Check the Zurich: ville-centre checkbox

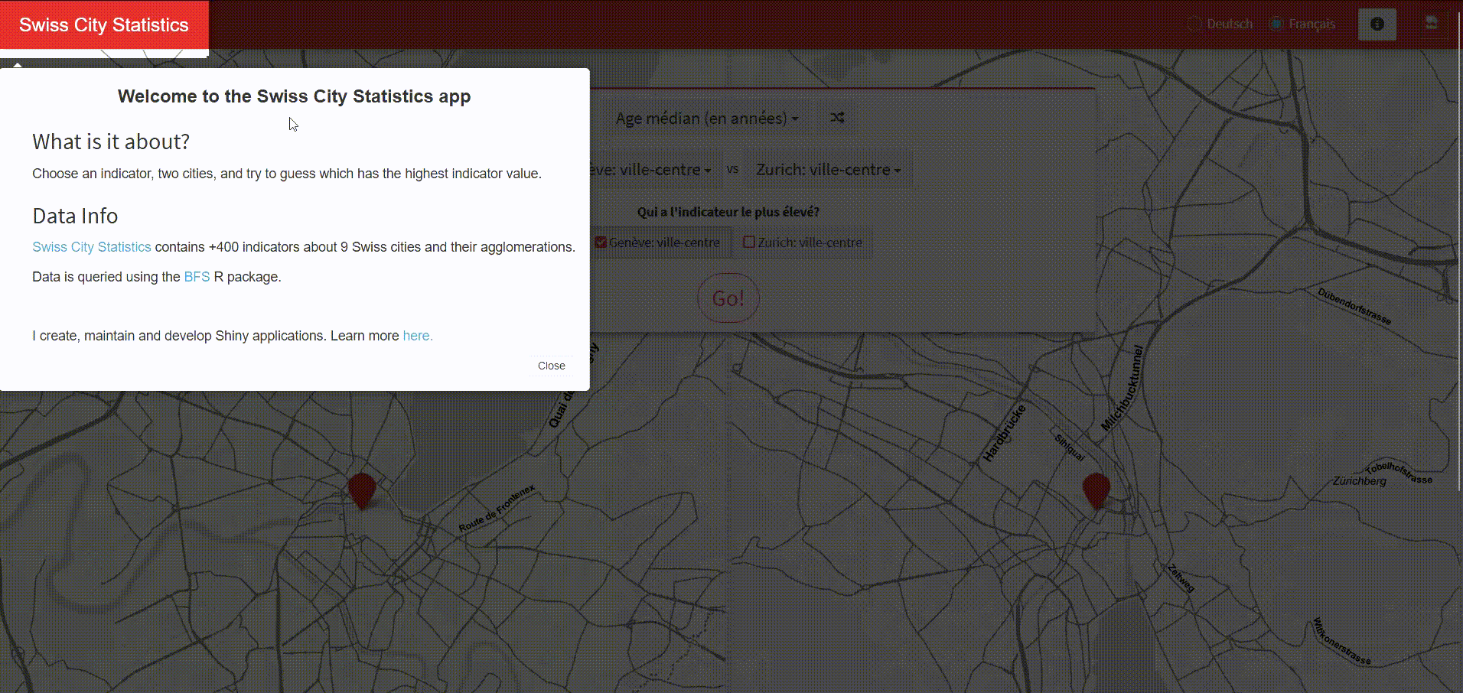749,242
